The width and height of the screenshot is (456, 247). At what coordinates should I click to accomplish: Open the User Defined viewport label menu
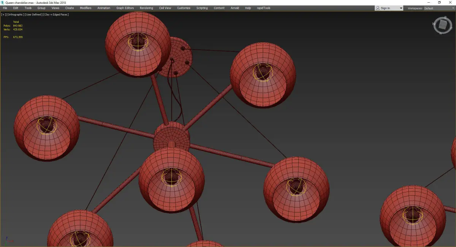coord(33,14)
